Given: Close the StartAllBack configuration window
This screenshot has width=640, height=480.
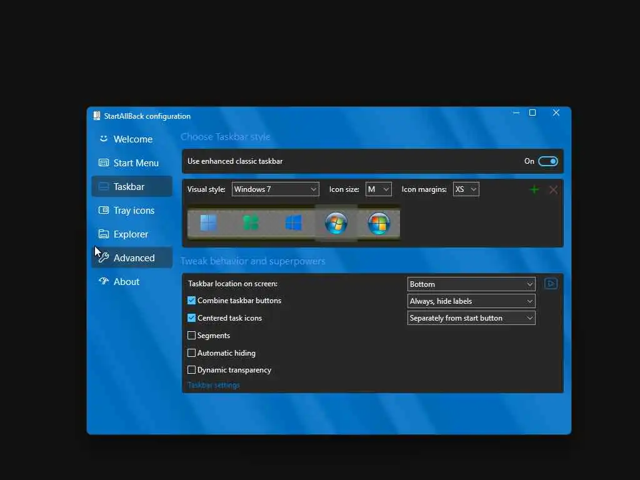Looking at the screenshot, I should pos(556,112).
